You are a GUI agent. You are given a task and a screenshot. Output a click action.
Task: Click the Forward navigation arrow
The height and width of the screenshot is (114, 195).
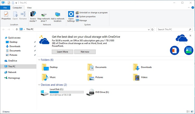9,29
